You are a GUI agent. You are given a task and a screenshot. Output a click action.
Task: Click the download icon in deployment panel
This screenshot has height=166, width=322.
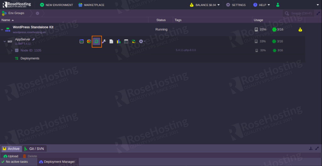(x=311, y=148)
